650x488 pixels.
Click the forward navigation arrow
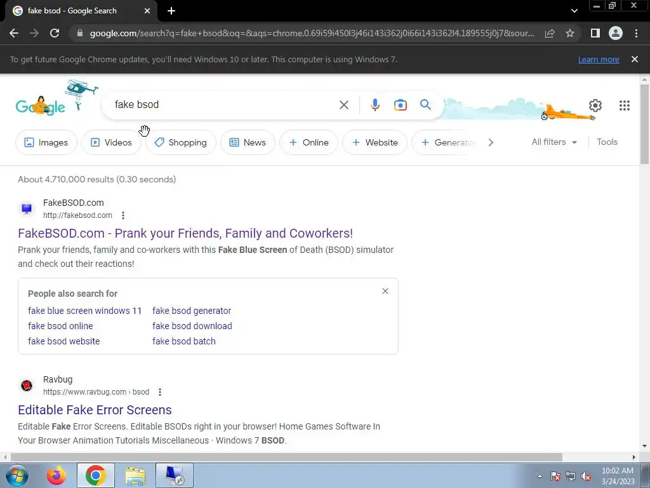tap(34, 33)
